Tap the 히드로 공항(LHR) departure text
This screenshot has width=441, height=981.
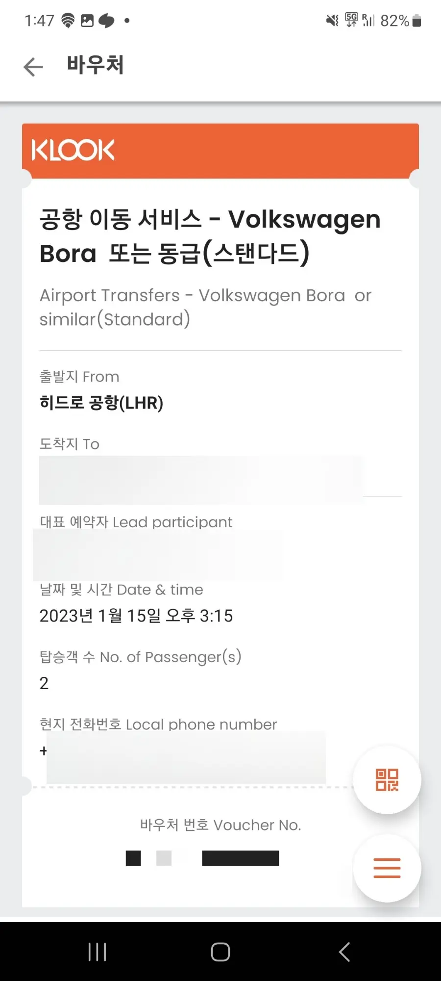(x=101, y=403)
